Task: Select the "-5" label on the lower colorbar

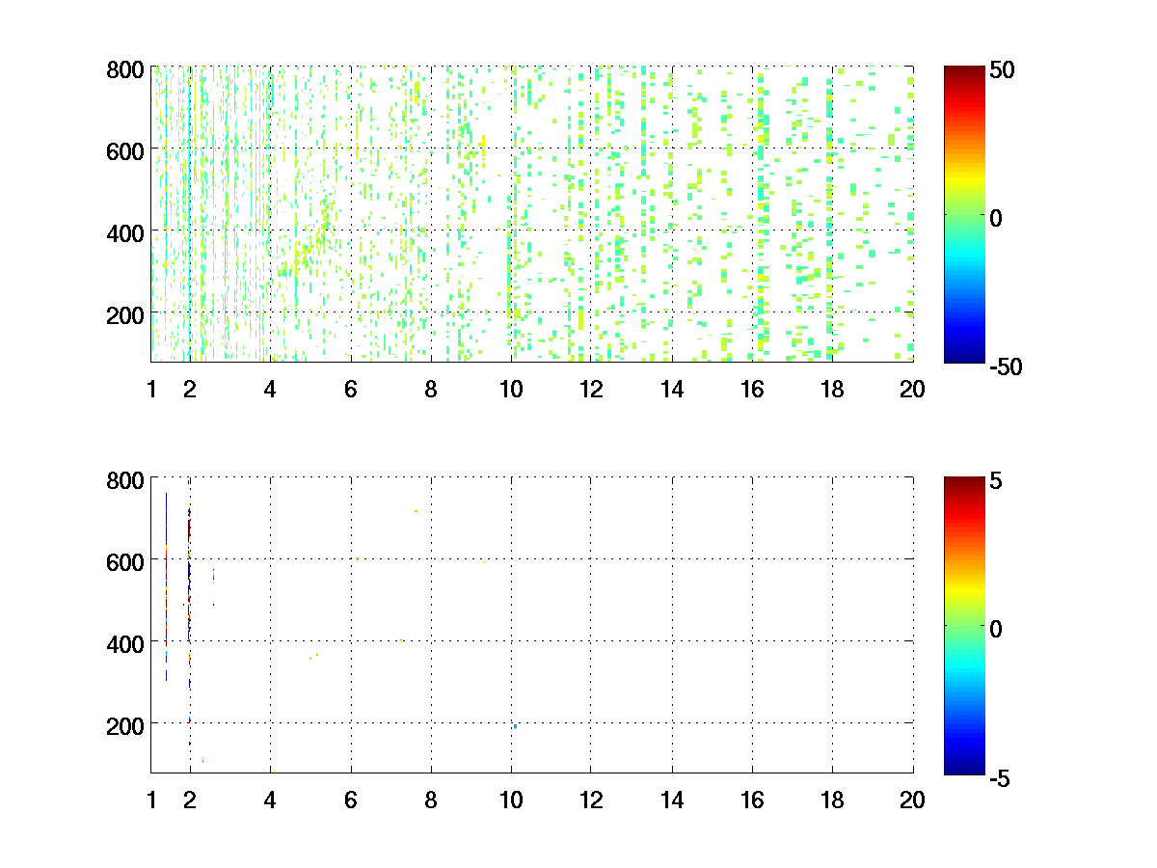Action: (x=1001, y=776)
